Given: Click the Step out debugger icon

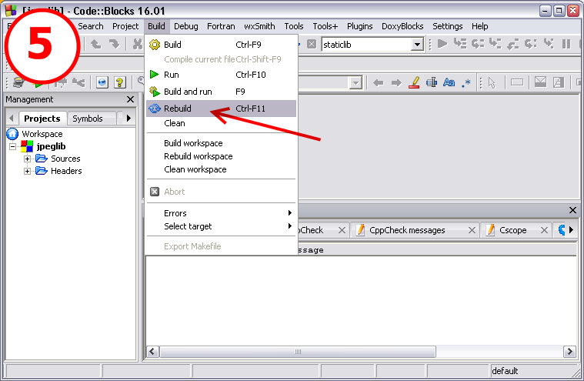Looking at the screenshot, I should pyautogui.click(x=513, y=44).
